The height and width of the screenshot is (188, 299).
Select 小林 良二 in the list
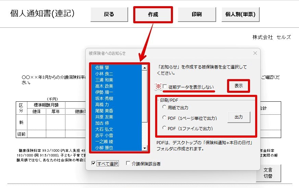(117, 74)
